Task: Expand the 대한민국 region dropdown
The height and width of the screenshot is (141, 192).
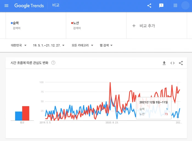Action: [x=19, y=45]
